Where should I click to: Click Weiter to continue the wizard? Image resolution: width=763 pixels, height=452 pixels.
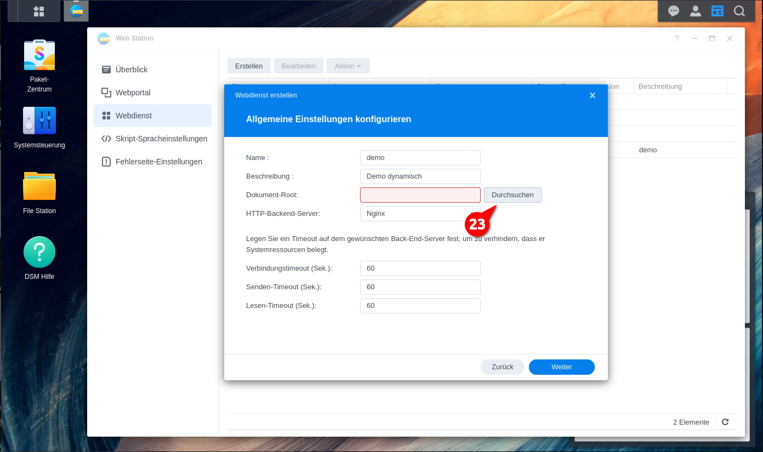[x=561, y=367]
